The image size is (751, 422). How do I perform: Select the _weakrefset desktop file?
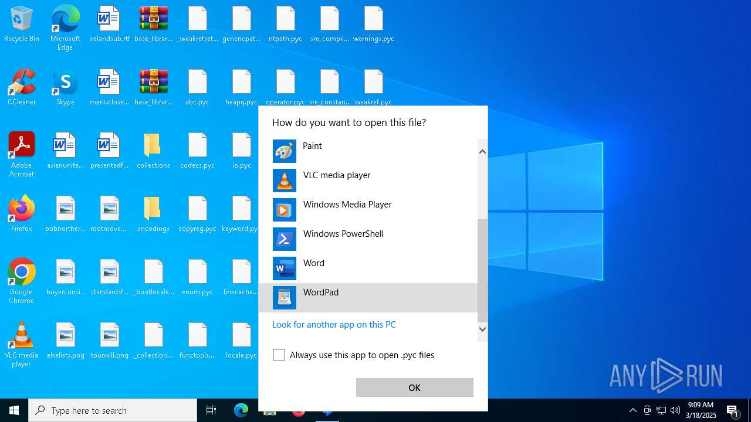coord(198,25)
